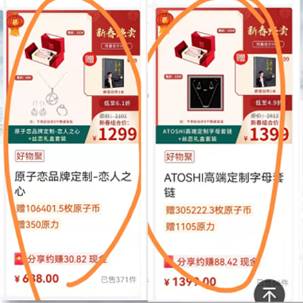The width and height of the screenshot is (303, 303).
Task: Tap the 赠 gift badge on right banner
Action: pyautogui.click(x=240, y=58)
